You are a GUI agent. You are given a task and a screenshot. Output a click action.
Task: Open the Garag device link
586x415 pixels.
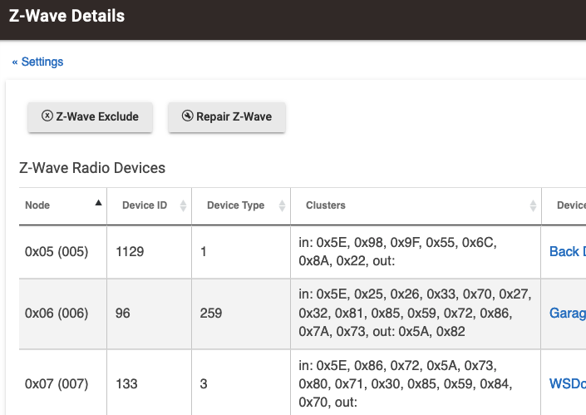pos(568,313)
